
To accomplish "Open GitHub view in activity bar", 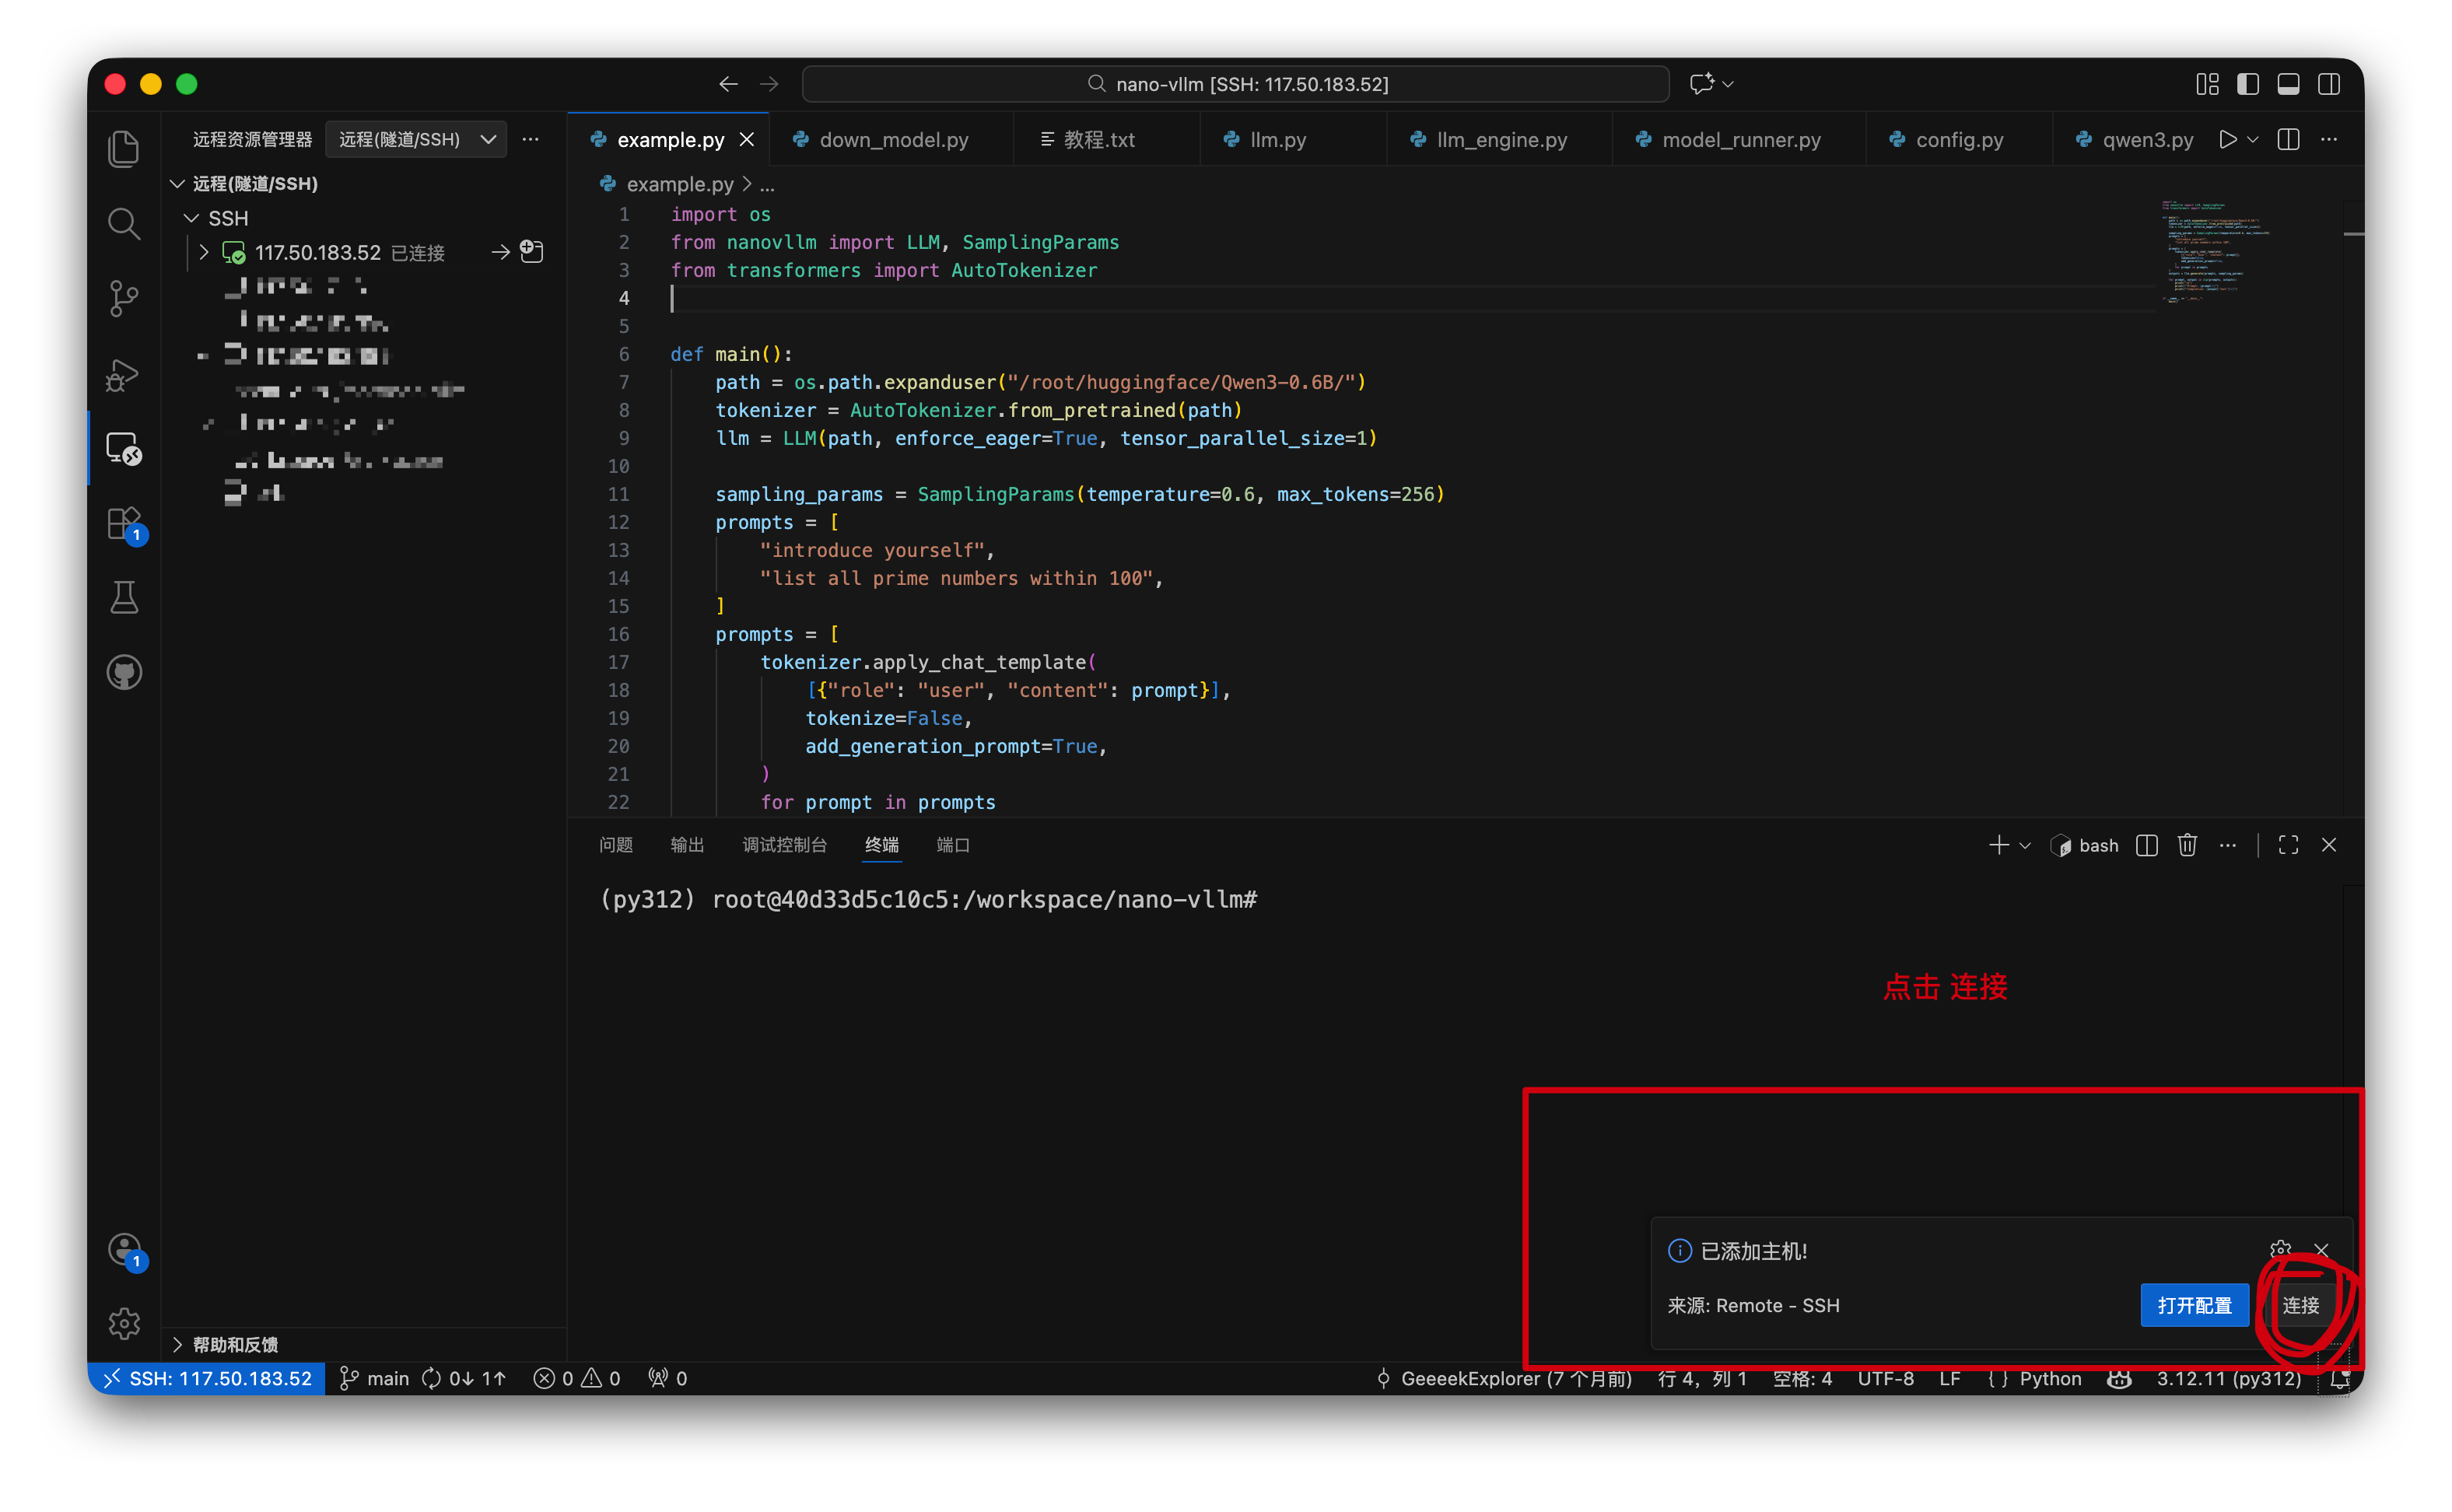I will click(x=124, y=672).
